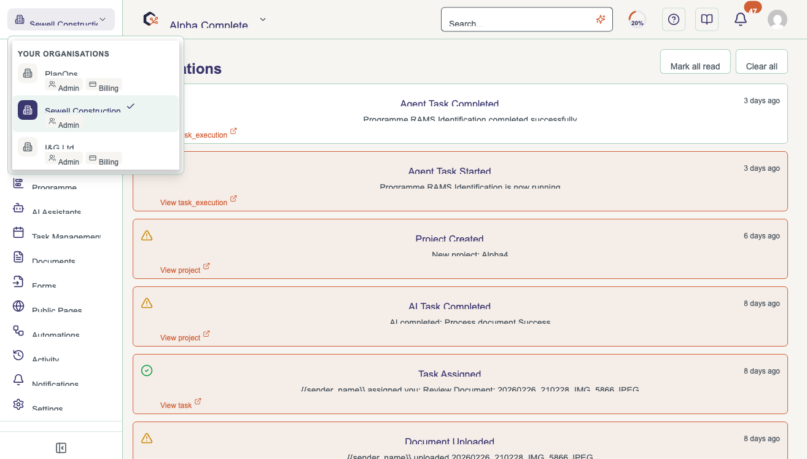Click the Admin badge under Sewell Construction
The image size is (807, 459).
tap(64, 122)
